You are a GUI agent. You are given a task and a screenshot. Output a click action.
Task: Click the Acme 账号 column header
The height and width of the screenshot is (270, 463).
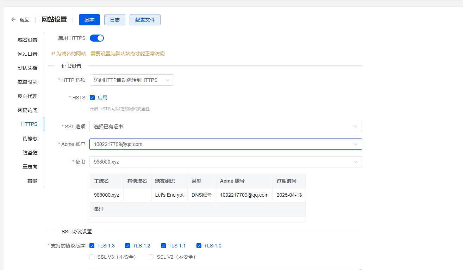(x=244, y=181)
